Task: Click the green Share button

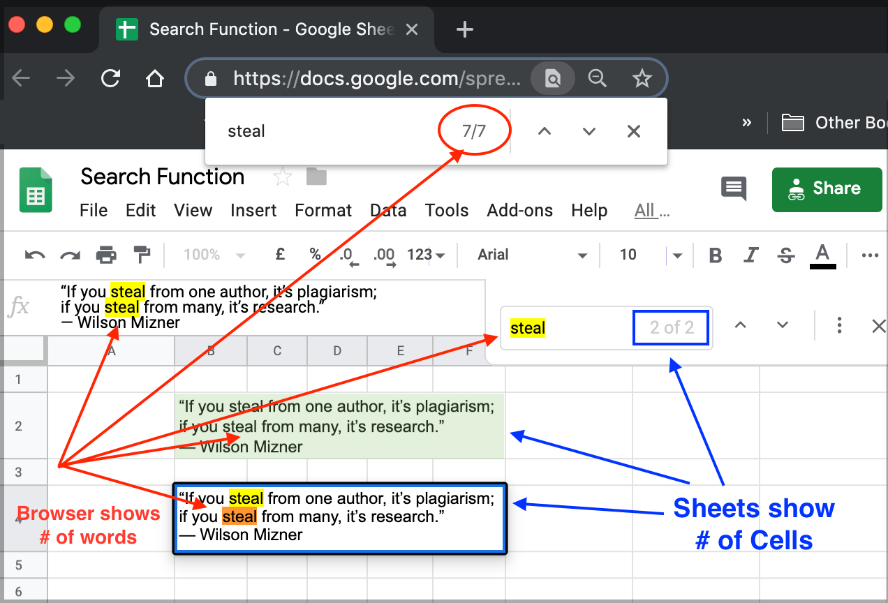Action: tap(827, 189)
